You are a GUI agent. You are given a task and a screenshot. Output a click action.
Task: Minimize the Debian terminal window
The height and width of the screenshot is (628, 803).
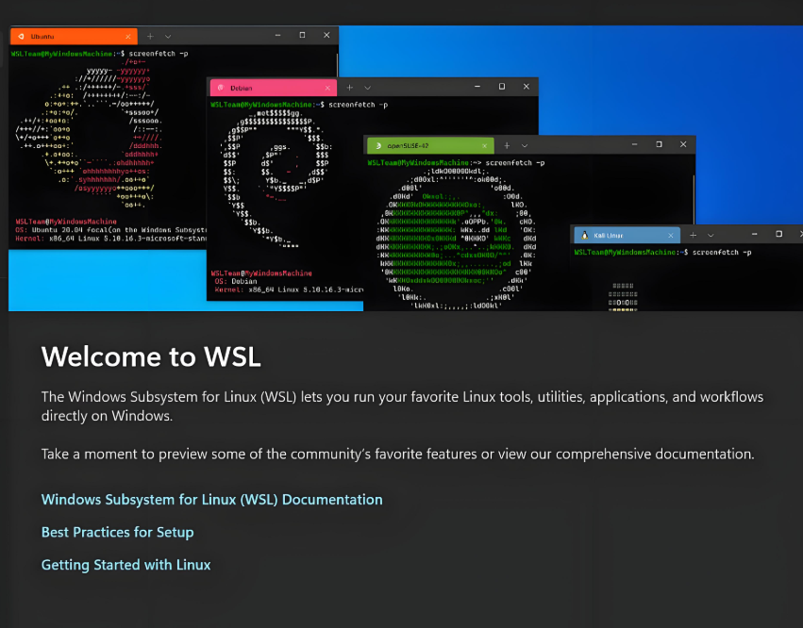pyautogui.click(x=477, y=87)
